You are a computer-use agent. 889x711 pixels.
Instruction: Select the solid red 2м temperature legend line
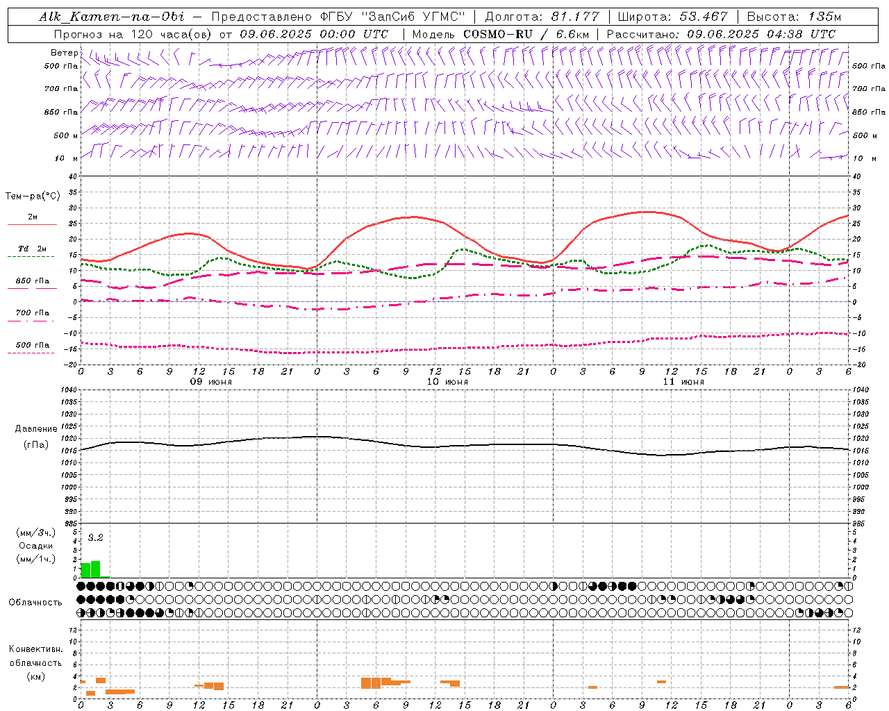coord(32,224)
